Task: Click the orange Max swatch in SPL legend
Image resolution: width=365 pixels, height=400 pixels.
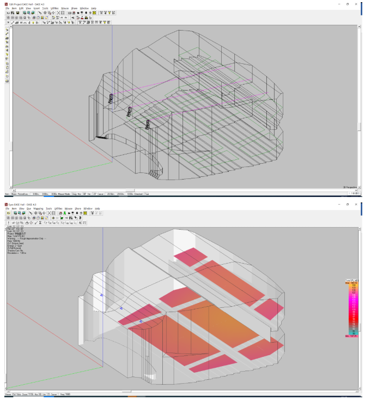Action: (353, 283)
